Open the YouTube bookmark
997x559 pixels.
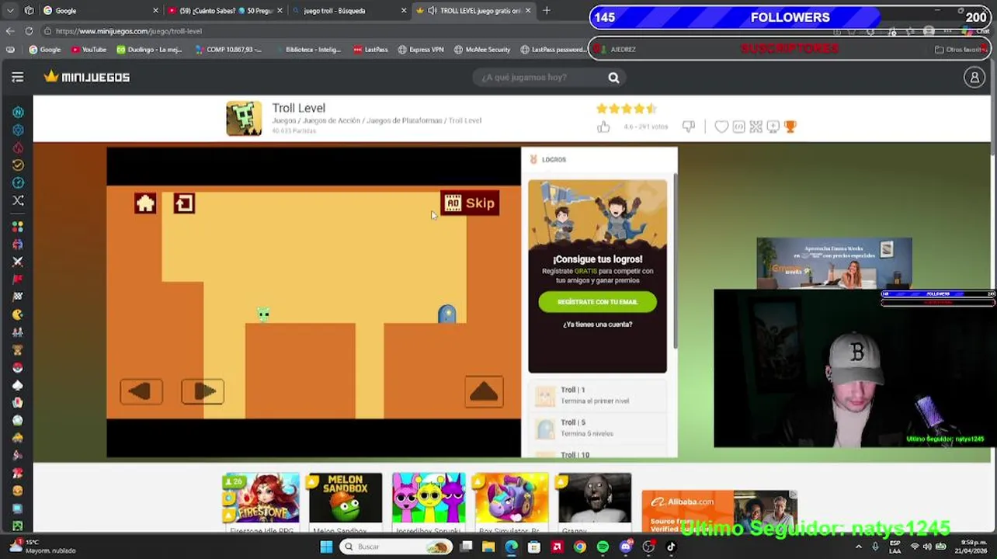(x=89, y=49)
